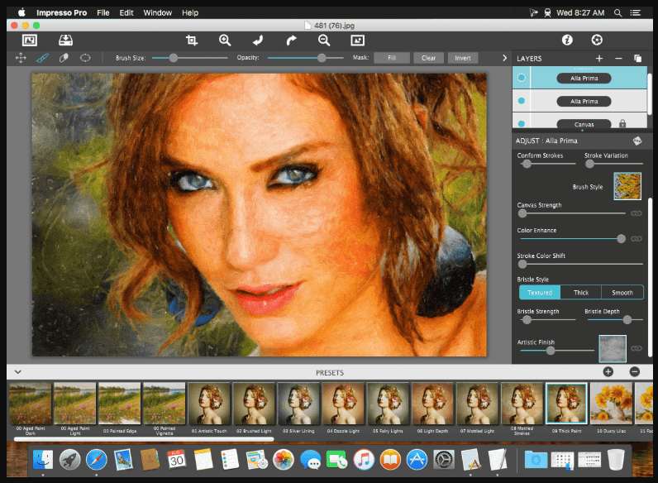This screenshot has width=658, height=483.
Task: Open the File menu
Action: 103,12
